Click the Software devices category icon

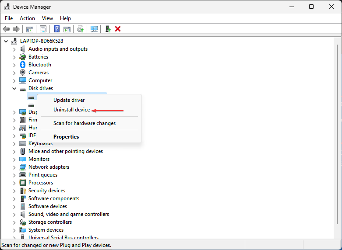(23, 206)
